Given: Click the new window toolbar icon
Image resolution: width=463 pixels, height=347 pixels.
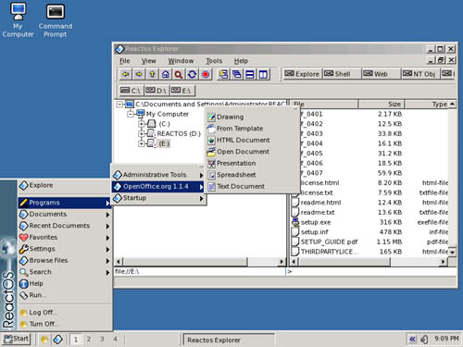Looking at the screenshot, I should click(224, 74).
